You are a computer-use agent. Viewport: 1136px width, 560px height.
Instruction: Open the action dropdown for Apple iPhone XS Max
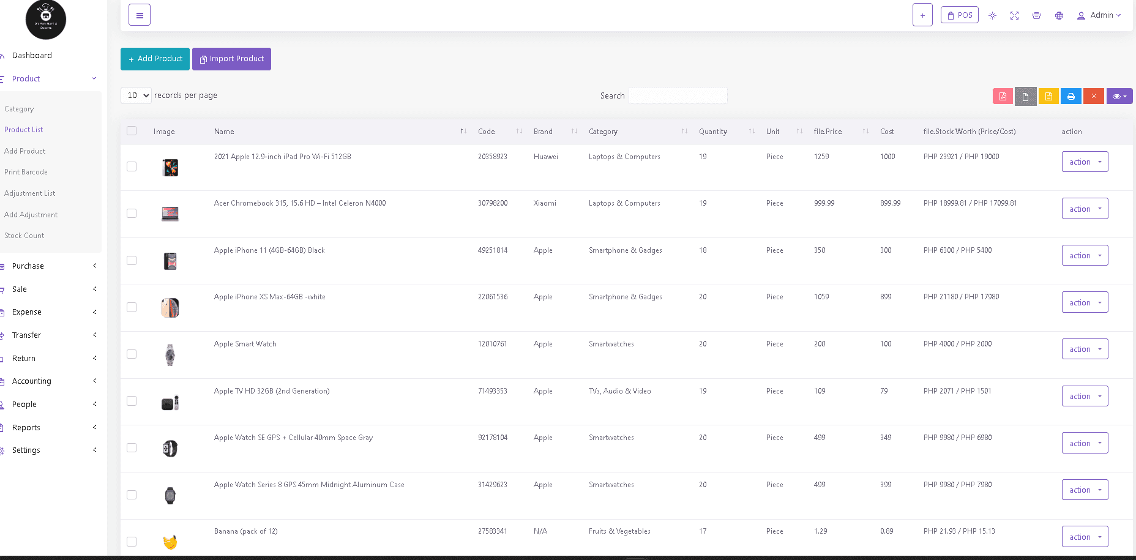1085,302
